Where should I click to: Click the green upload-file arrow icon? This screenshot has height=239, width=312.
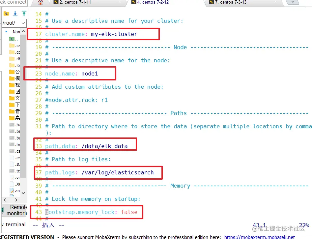tap(24, 14)
